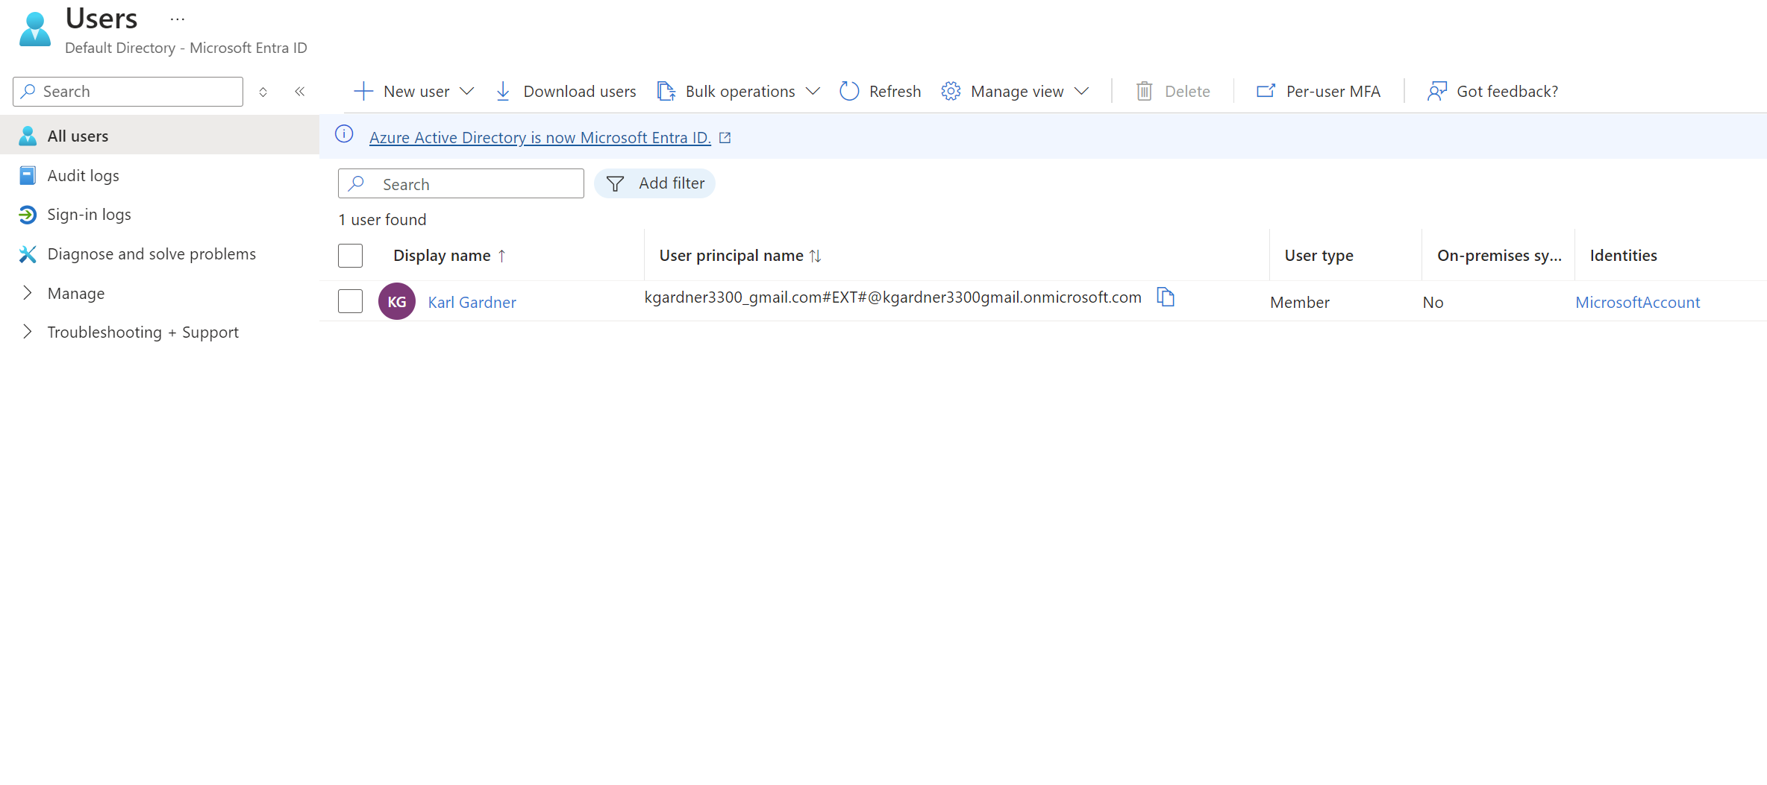This screenshot has height=785, width=1767.
Task: Click the Identities column header
Action: pos(1623,256)
